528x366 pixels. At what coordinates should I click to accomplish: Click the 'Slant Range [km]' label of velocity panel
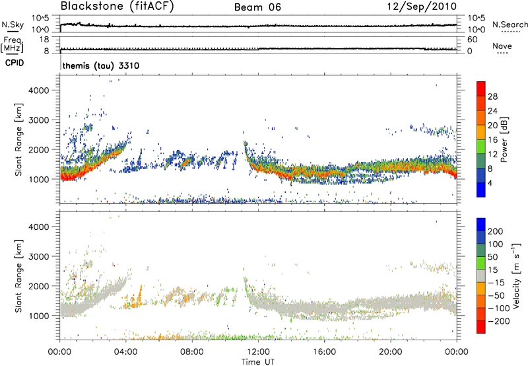click(x=18, y=276)
